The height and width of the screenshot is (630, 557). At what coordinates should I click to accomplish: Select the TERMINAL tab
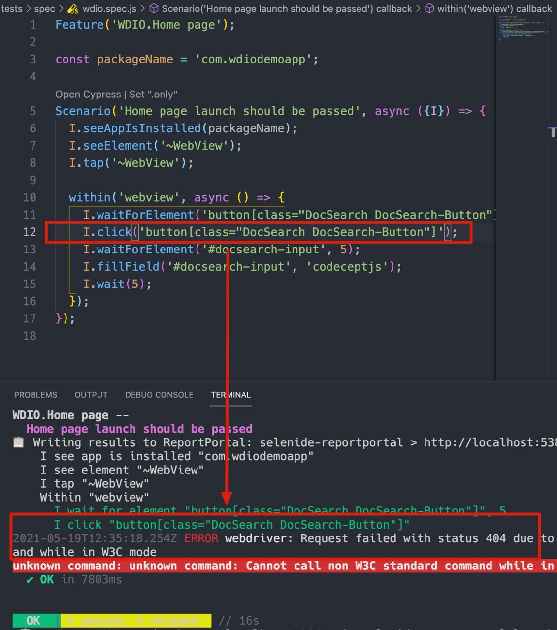point(231,395)
